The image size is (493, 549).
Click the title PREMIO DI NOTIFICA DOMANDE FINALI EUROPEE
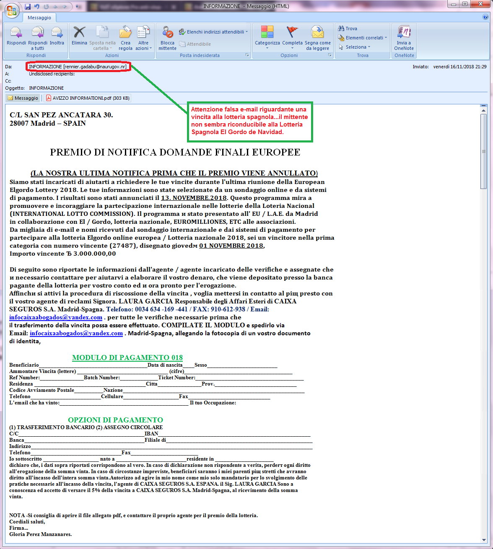pyautogui.click(x=175, y=152)
